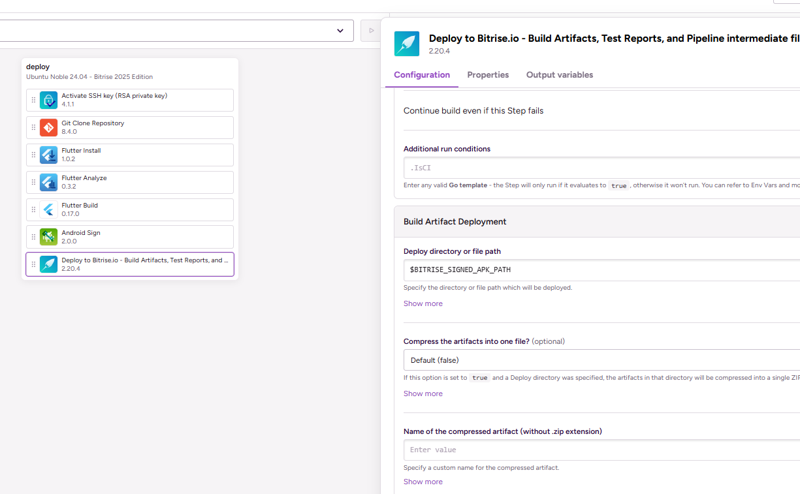
Task: Click the large Deploy to Bitrise.io header icon
Action: point(407,44)
